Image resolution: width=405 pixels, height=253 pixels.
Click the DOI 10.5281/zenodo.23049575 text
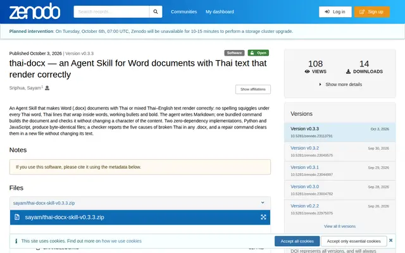311,155
